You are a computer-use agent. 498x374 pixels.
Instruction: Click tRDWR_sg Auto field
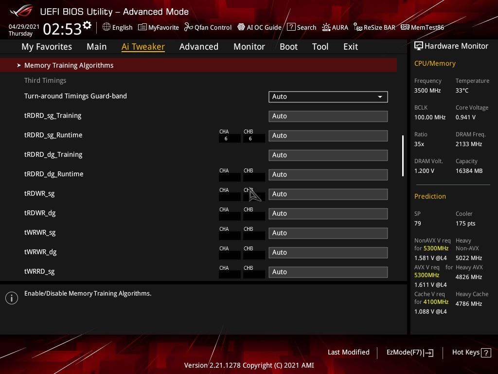328,194
